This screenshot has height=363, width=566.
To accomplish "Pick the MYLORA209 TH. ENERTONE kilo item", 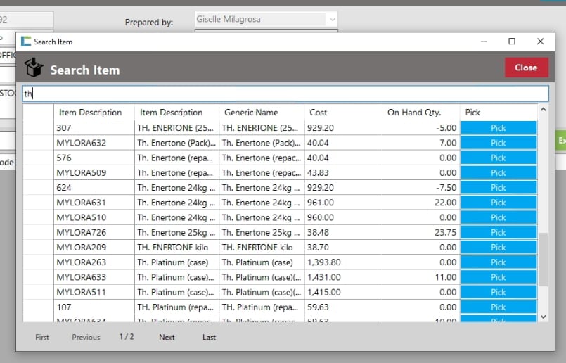I will (x=498, y=248).
